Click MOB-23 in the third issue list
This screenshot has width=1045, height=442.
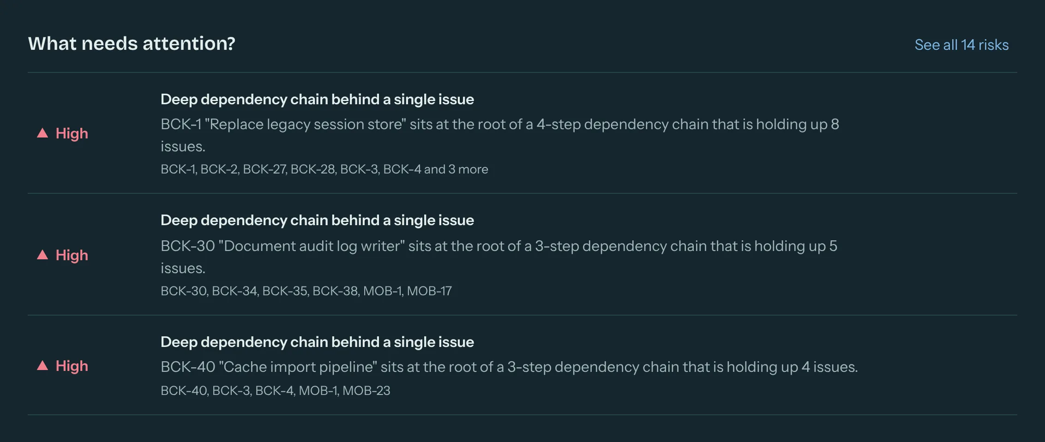pos(366,391)
